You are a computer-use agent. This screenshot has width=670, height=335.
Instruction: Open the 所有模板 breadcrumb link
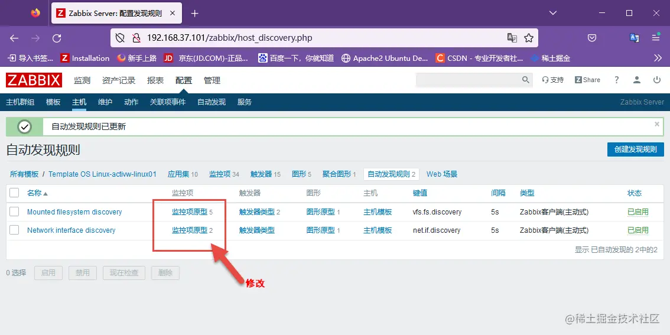[24, 174]
